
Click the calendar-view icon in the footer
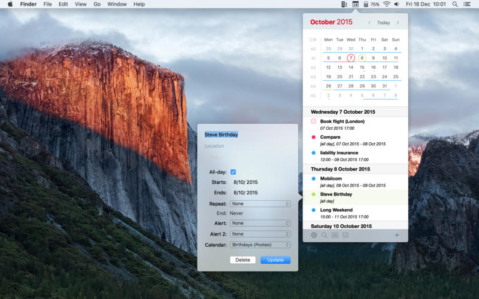(x=335, y=235)
